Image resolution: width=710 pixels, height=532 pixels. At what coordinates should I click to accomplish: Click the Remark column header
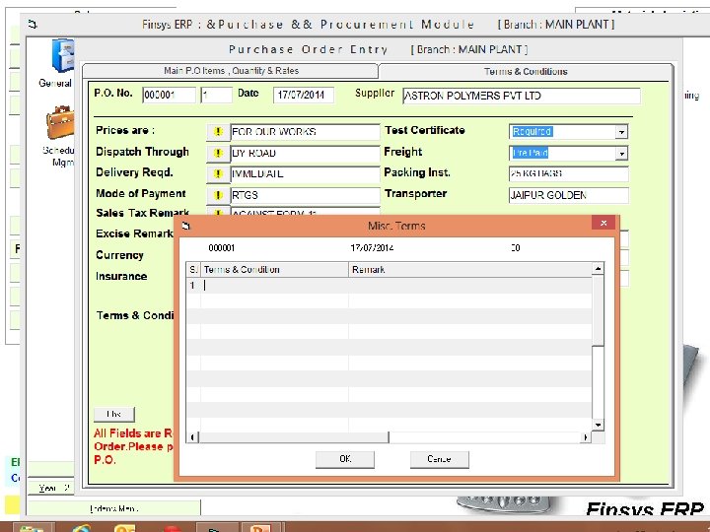[470, 270]
